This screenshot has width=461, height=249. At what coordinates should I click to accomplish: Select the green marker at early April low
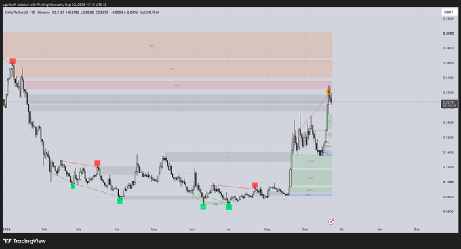point(119,200)
